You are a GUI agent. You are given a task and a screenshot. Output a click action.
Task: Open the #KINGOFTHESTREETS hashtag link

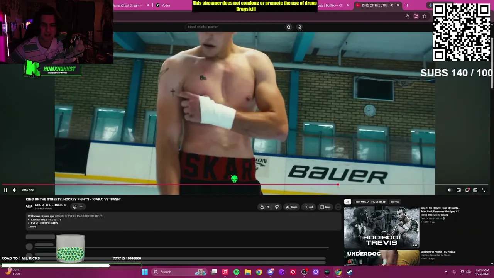coord(68,216)
